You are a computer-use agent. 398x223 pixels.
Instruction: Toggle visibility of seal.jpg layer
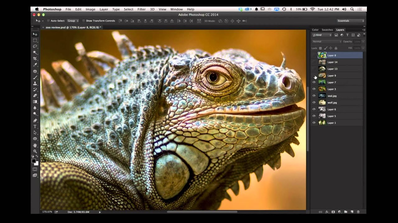(314, 96)
